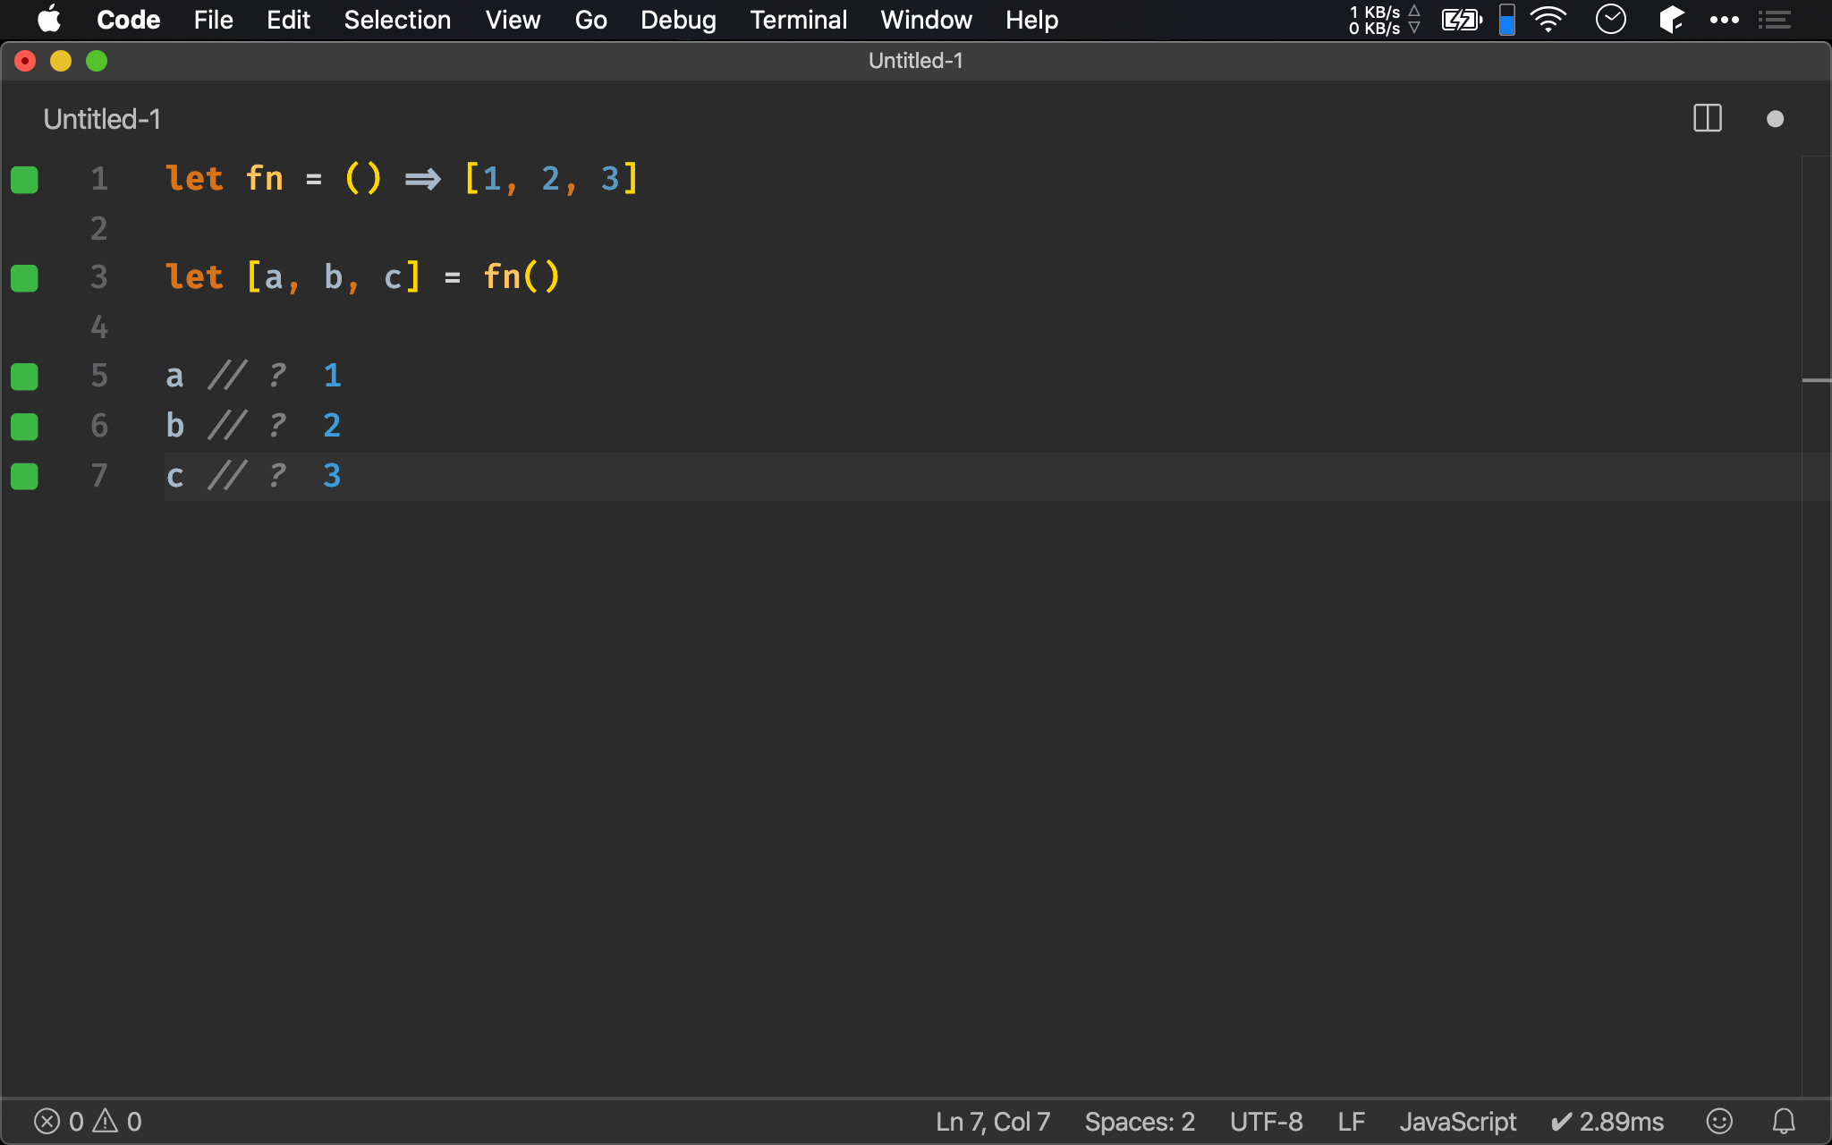The height and width of the screenshot is (1145, 1832).
Task: Open the JavaScript language mode selector
Action: tap(1457, 1121)
